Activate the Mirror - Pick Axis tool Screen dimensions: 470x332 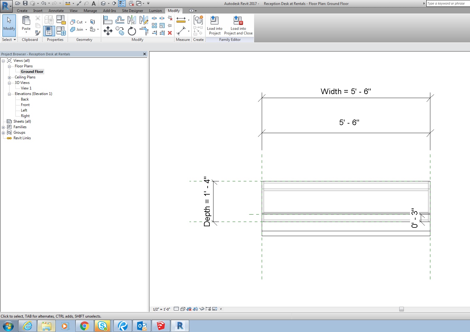(131, 20)
